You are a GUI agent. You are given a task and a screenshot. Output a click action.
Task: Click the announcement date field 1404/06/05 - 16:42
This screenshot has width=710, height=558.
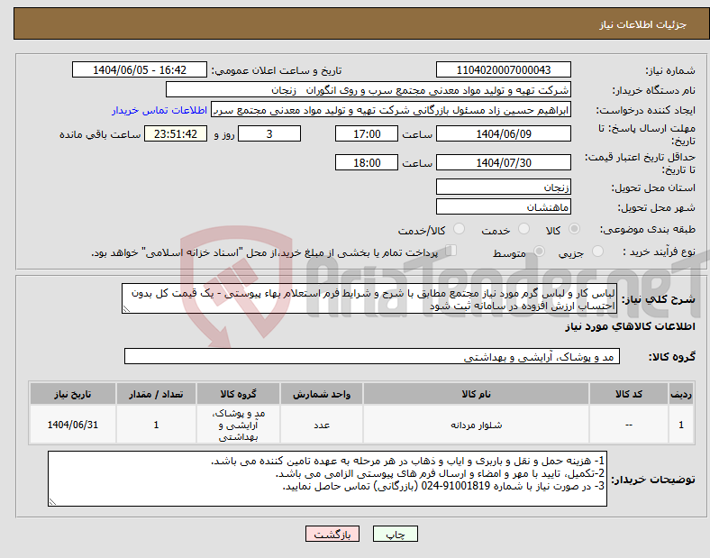click(x=140, y=69)
